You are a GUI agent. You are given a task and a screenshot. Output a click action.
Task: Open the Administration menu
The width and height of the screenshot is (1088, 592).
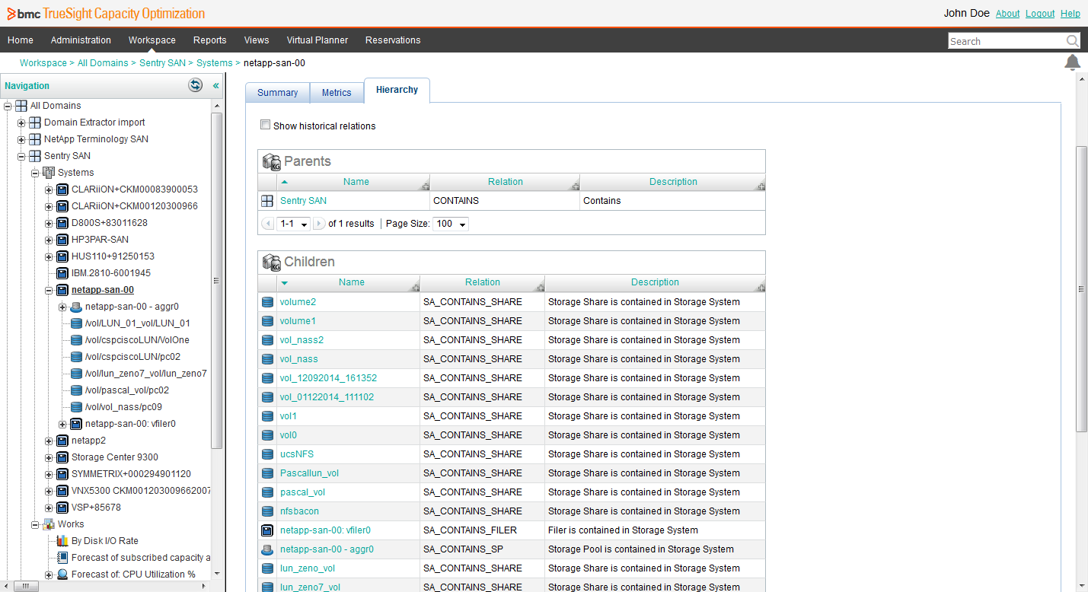point(81,40)
